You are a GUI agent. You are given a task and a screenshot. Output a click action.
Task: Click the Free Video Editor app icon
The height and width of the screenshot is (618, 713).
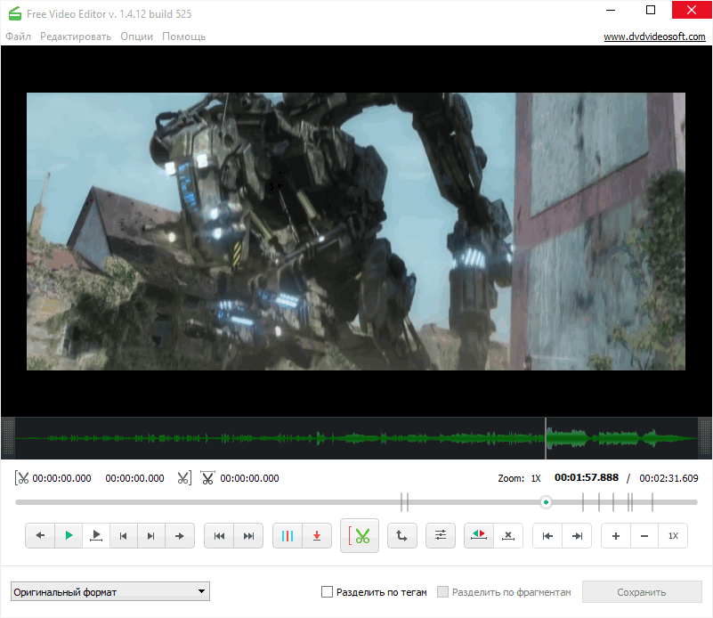14,13
